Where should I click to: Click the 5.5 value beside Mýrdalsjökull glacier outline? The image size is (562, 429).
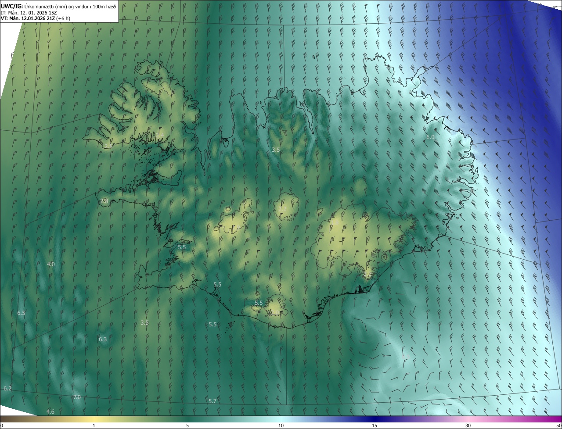pyautogui.click(x=259, y=303)
